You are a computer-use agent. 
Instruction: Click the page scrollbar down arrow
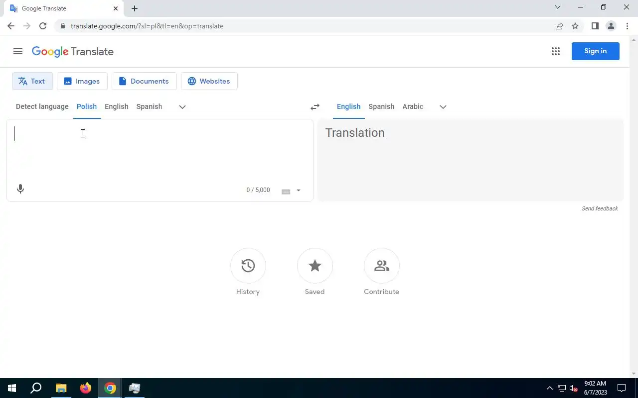point(634,374)
